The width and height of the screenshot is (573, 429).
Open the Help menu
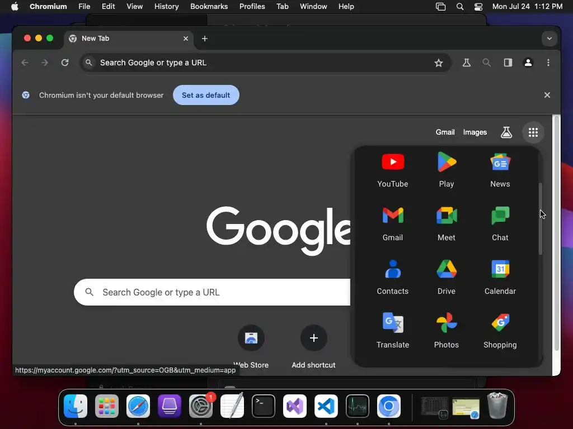point(346,6)
